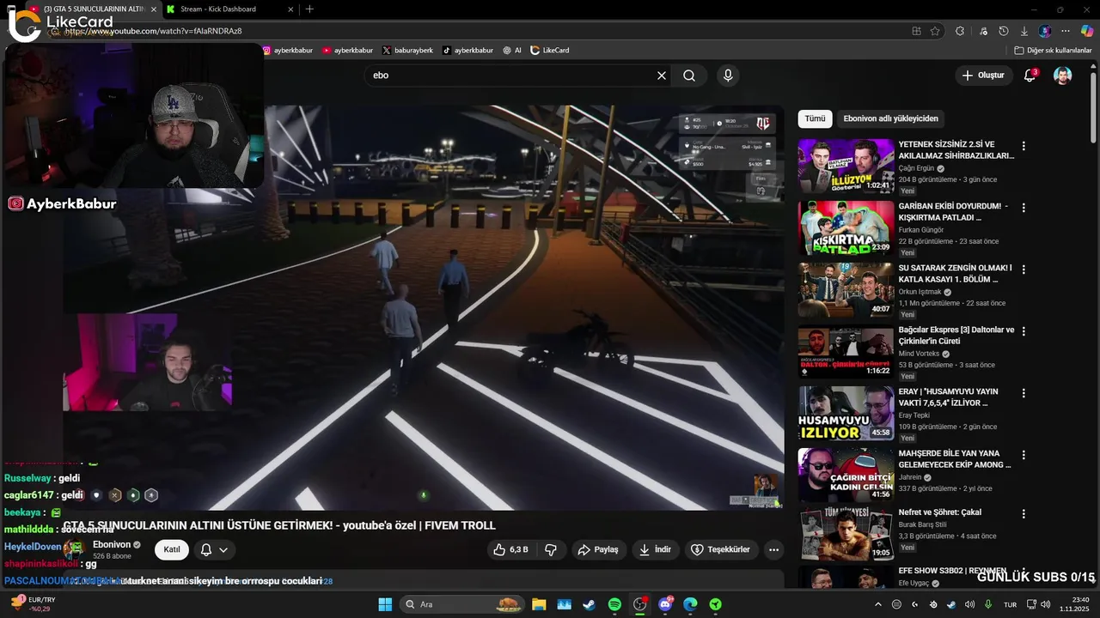This screenshot has width=1100, height=618.
Task: Like the video showing 6,3 B
Action: click(511, 549)
